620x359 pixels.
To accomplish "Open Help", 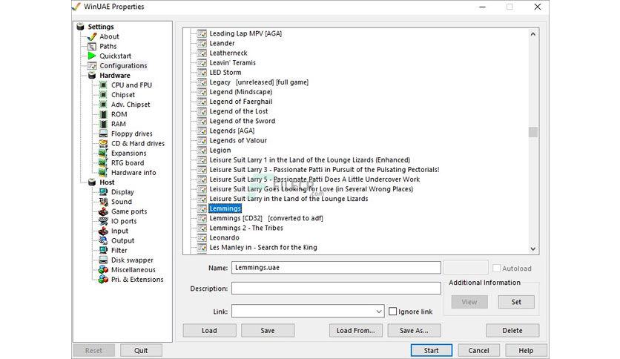I will pyautogui.click(x=527, y=350).
